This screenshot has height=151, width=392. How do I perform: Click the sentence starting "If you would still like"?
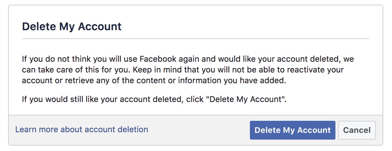154,99
